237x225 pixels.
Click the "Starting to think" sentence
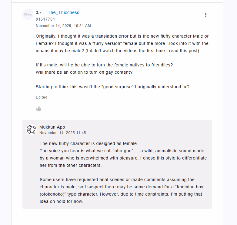point(112,87)
